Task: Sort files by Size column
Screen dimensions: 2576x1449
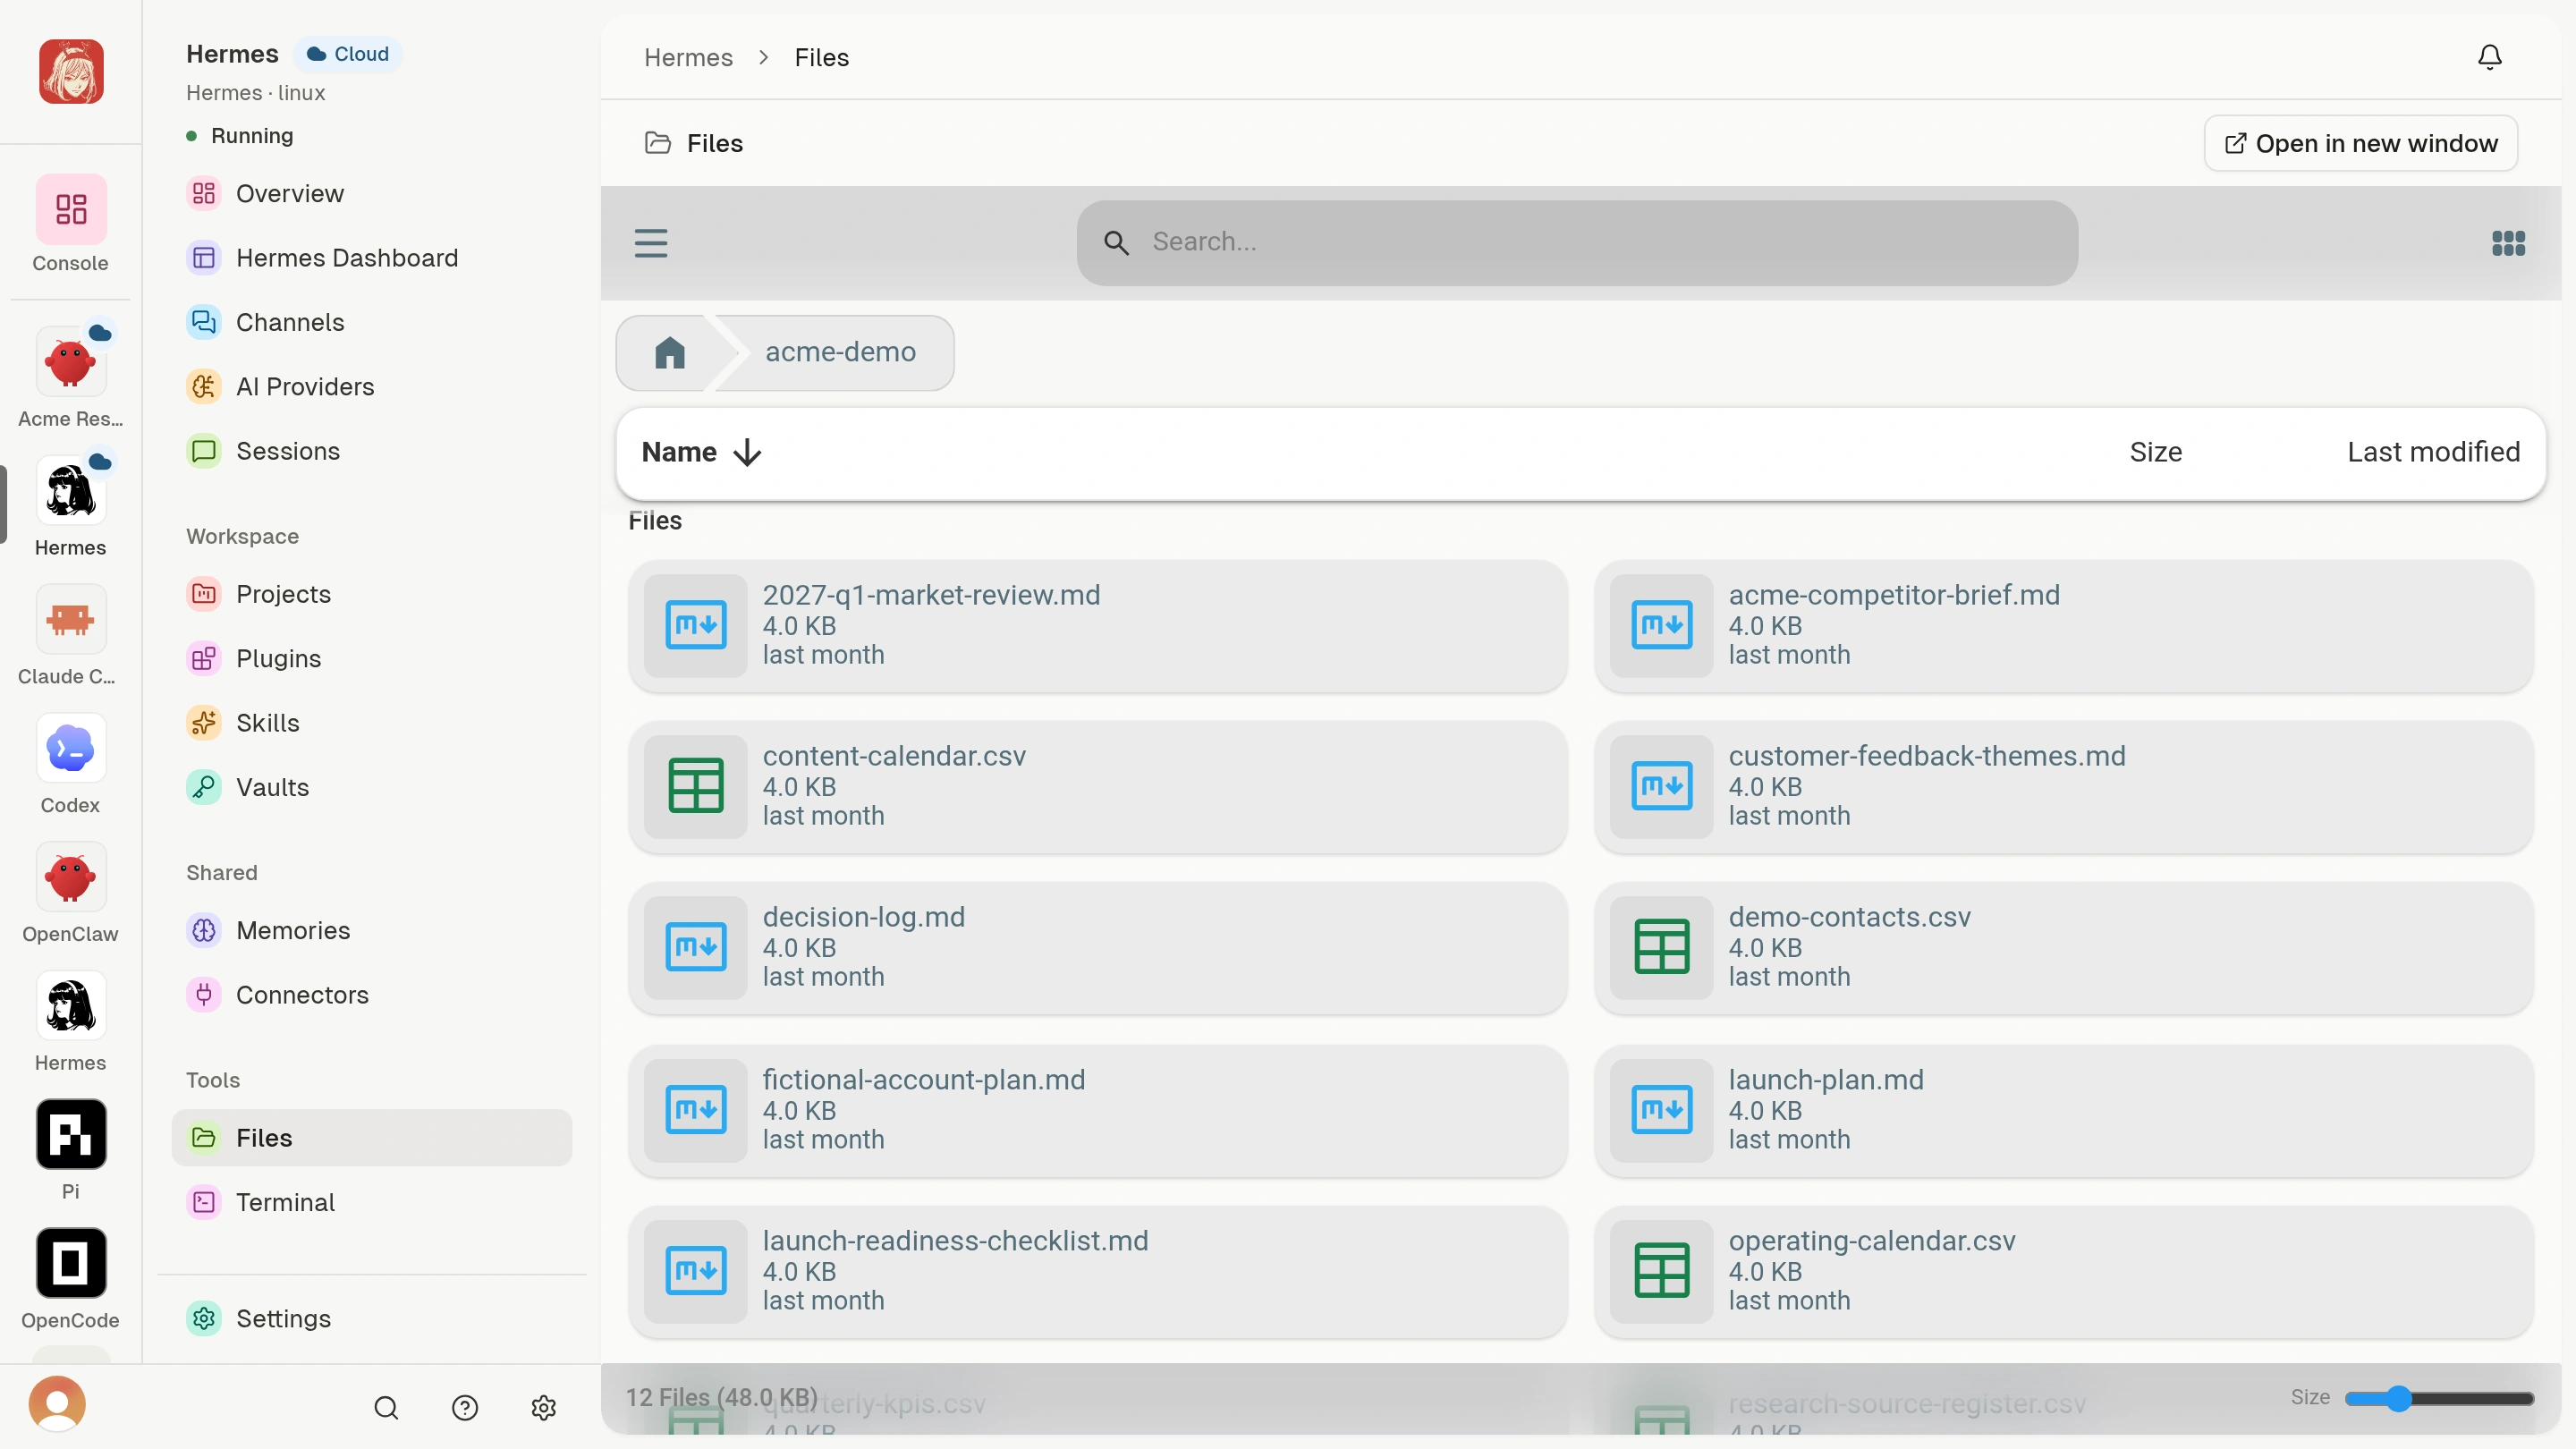Action: click(x=2155, y=452)
